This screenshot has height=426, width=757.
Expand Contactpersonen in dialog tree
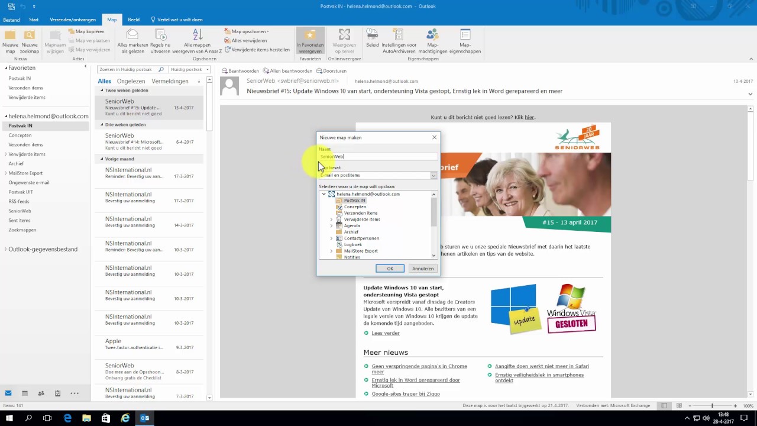tap(331, 238)
